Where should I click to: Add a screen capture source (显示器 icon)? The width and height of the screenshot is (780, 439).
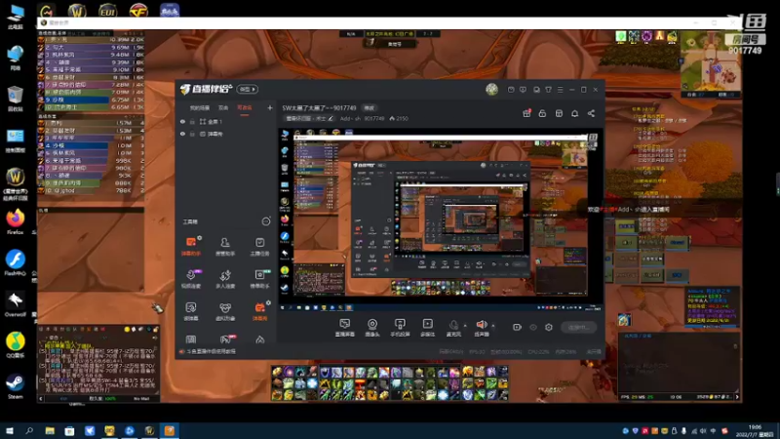point(345,328)
